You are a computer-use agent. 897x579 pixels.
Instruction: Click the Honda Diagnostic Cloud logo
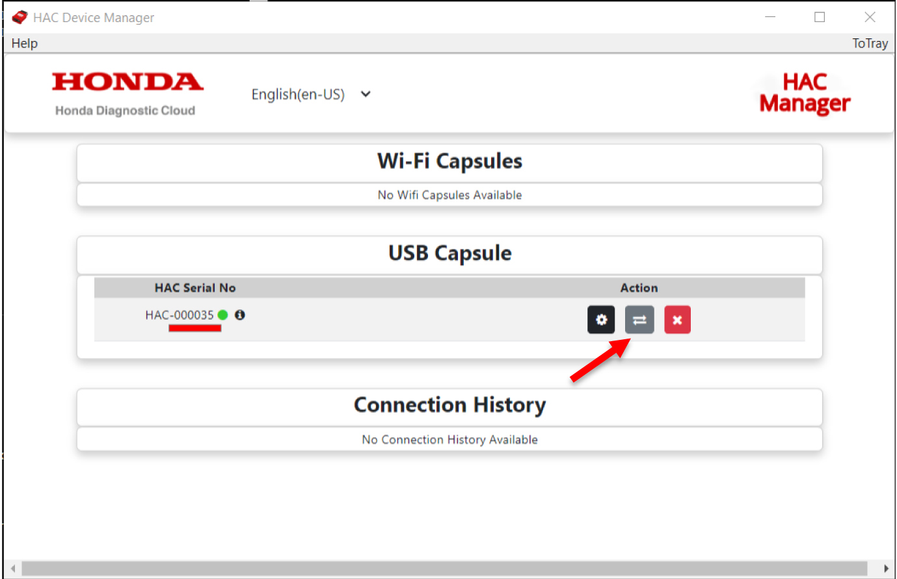pyautogui.click(x=127, y=94)
